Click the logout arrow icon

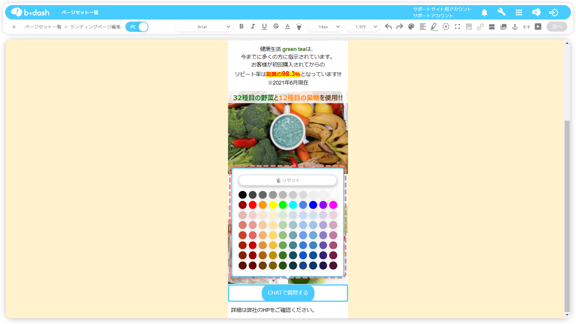[x=554, y=12]
